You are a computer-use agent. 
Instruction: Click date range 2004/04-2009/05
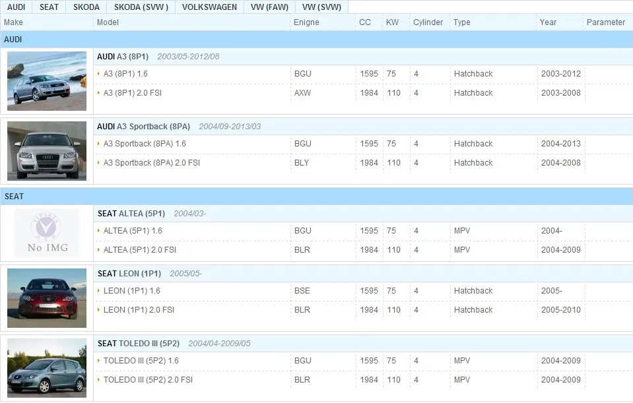pos(219,343)
